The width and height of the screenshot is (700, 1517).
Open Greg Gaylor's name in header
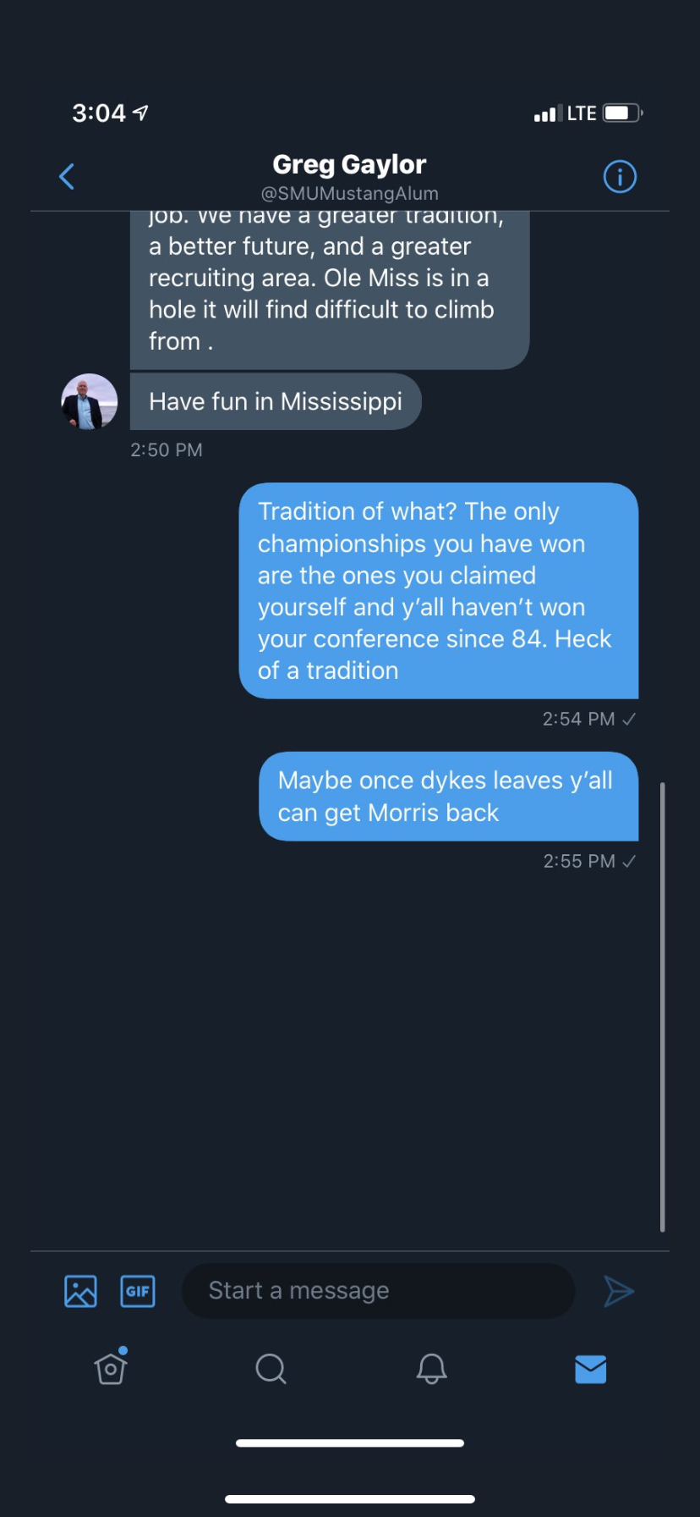[349, 164]
